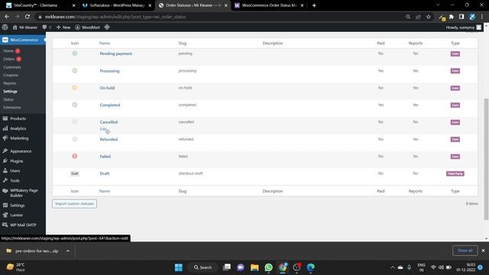Open a new browser tab
Screen dimensions: 489x275
click(x=314, y=5)
